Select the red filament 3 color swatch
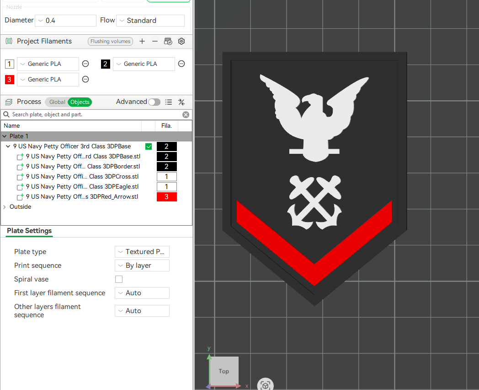Image resolution: width=479 pixels, height=390 pixels. [x=10, y=79]
